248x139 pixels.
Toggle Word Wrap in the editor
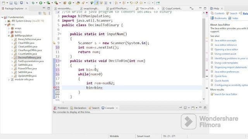click(101, 3)
